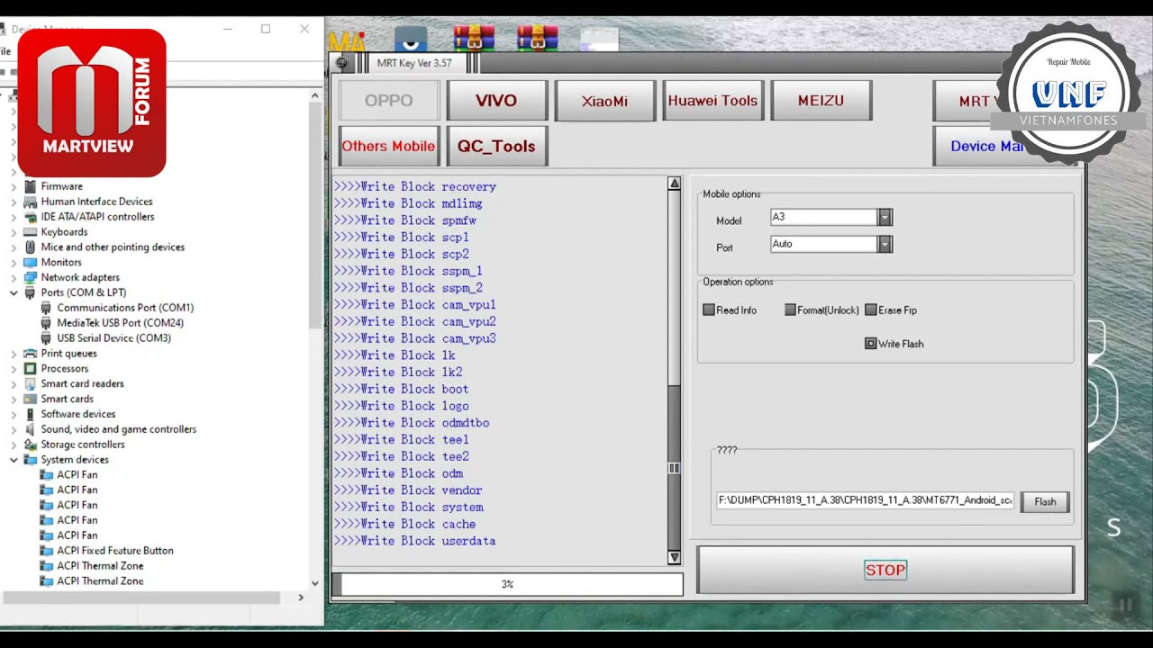Check the Read Info option

[709, 310]
